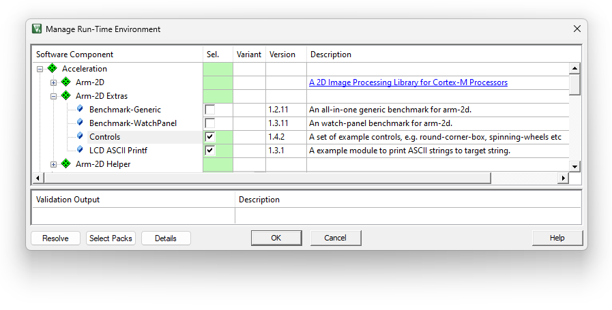Click the Acceleration green diamond icon
The width and height of the screenshot is (612, 310).
click(x=53, y=69)
